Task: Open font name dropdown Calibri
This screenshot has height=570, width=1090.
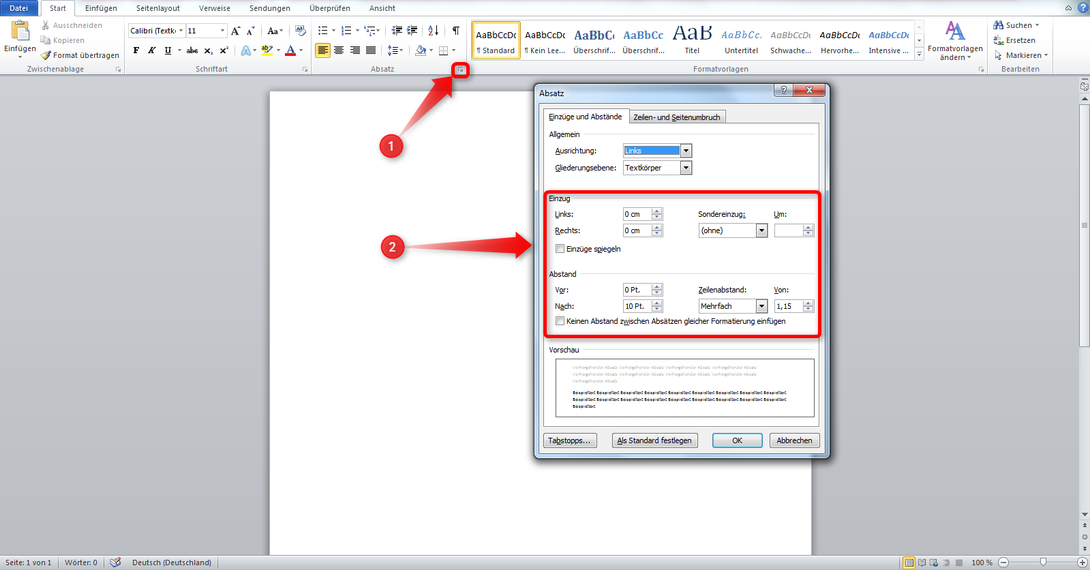Action: tap(181, 31)
